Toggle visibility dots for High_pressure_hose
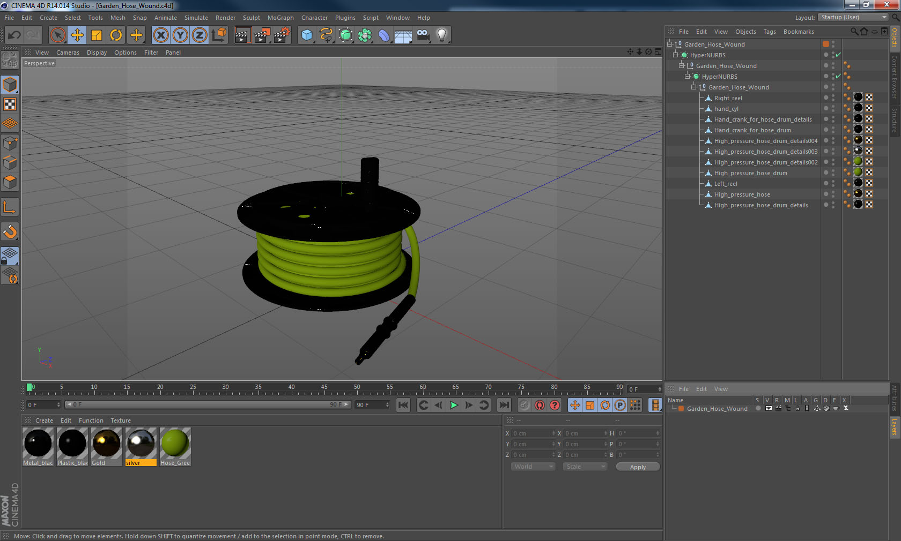The height and width of the screenshot is (541, 901). point(833,194)
